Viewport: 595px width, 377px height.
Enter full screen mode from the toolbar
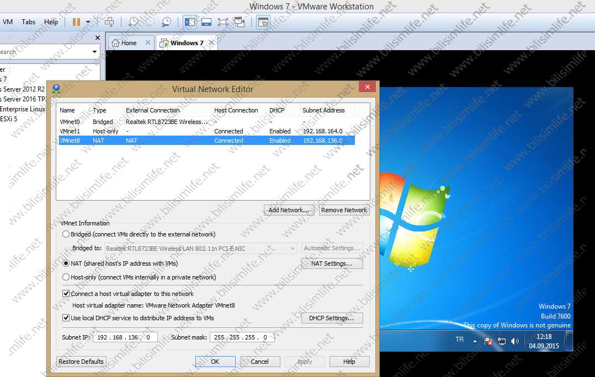click(x=223, y=22)
